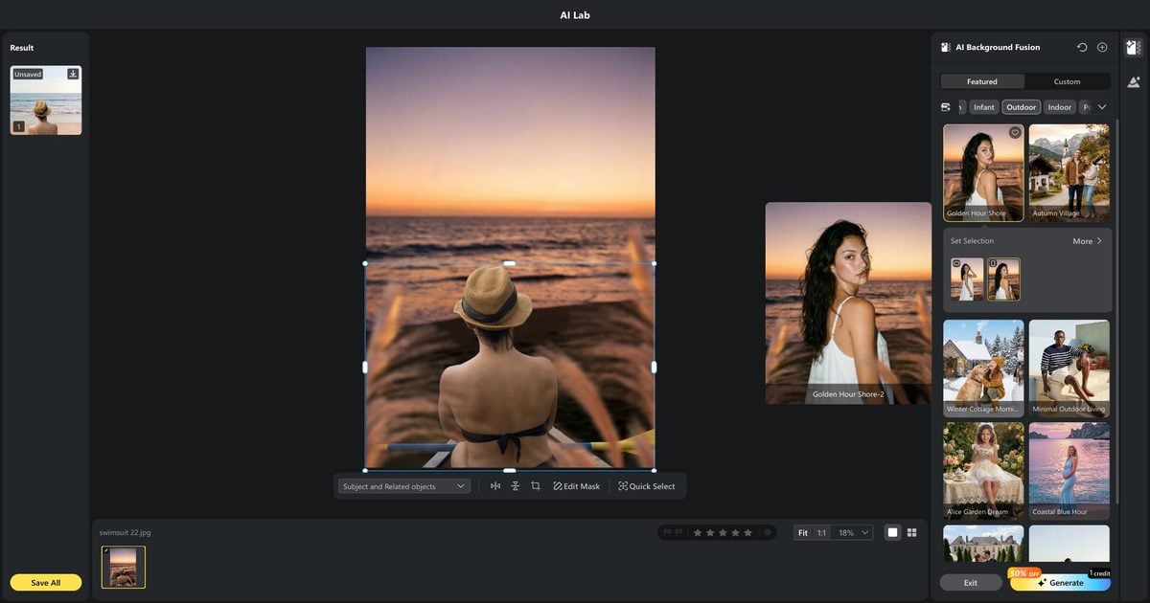Click the Save All button
The width and height of the screenshot is (1150, 603).
point(46,582)
